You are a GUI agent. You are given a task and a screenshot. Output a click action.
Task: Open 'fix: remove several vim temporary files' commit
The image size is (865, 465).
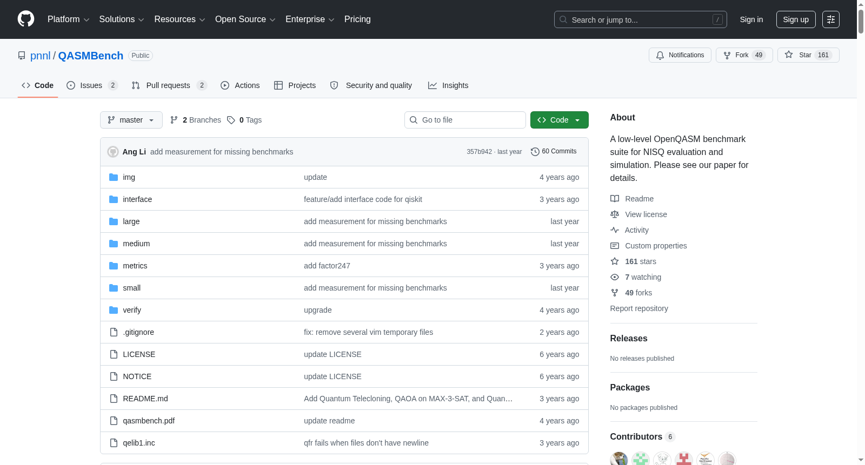(x=368, y=332)
